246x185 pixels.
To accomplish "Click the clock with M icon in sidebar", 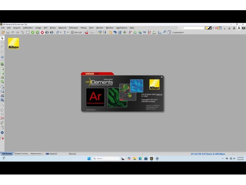I will (2, 87).
